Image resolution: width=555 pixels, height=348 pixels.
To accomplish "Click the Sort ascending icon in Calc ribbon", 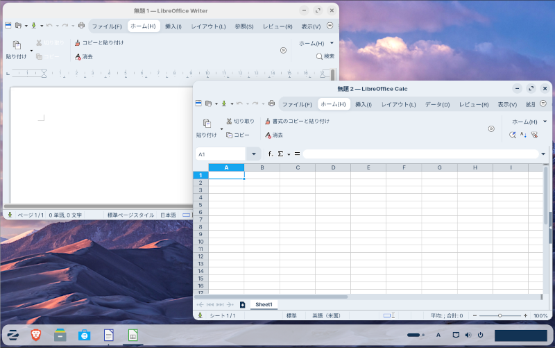I will (x=523, y=135).
